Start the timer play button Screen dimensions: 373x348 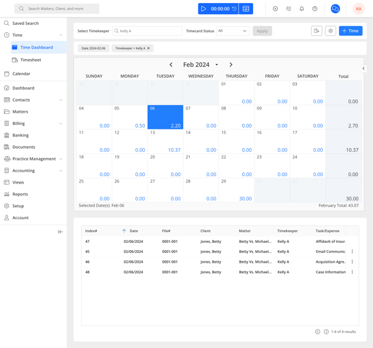click(203, 9)
